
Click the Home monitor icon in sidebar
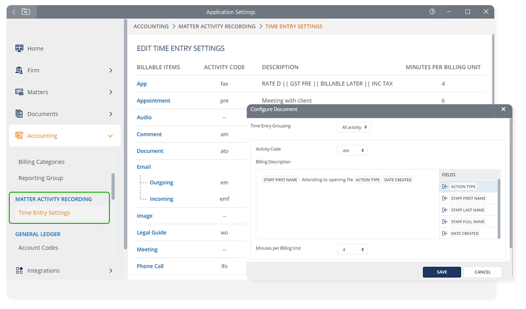pos(19,48)
